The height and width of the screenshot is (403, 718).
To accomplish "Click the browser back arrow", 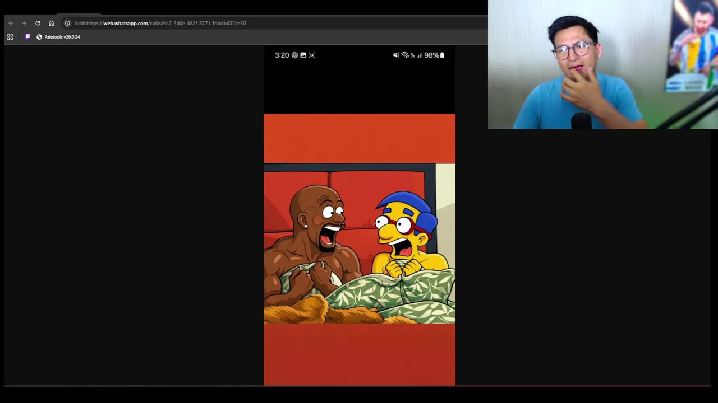I will 11,23.
